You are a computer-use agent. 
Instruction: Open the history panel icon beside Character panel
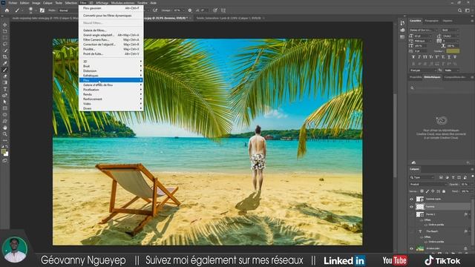(402, 23)
